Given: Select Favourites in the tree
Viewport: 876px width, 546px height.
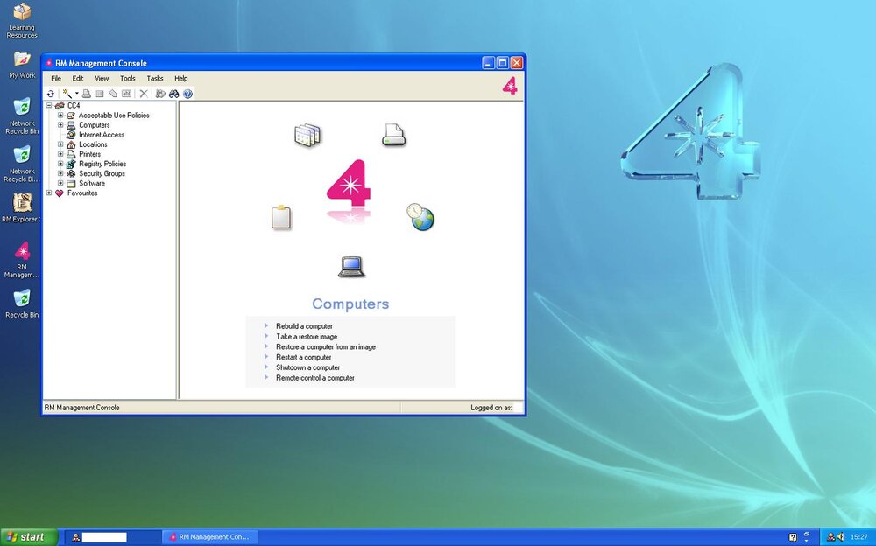Looking at the screenshot, I should (x=82, y=193).
